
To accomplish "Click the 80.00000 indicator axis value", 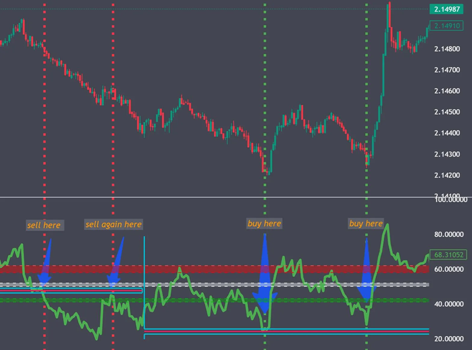I will [449, 234].
